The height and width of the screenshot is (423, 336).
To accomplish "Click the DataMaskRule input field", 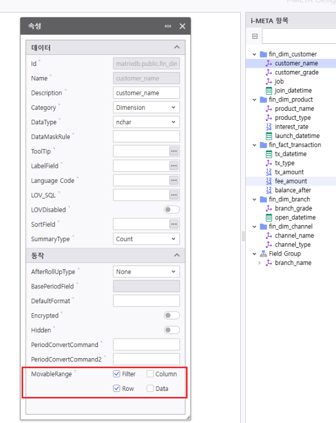I will (x=146, y=136).
